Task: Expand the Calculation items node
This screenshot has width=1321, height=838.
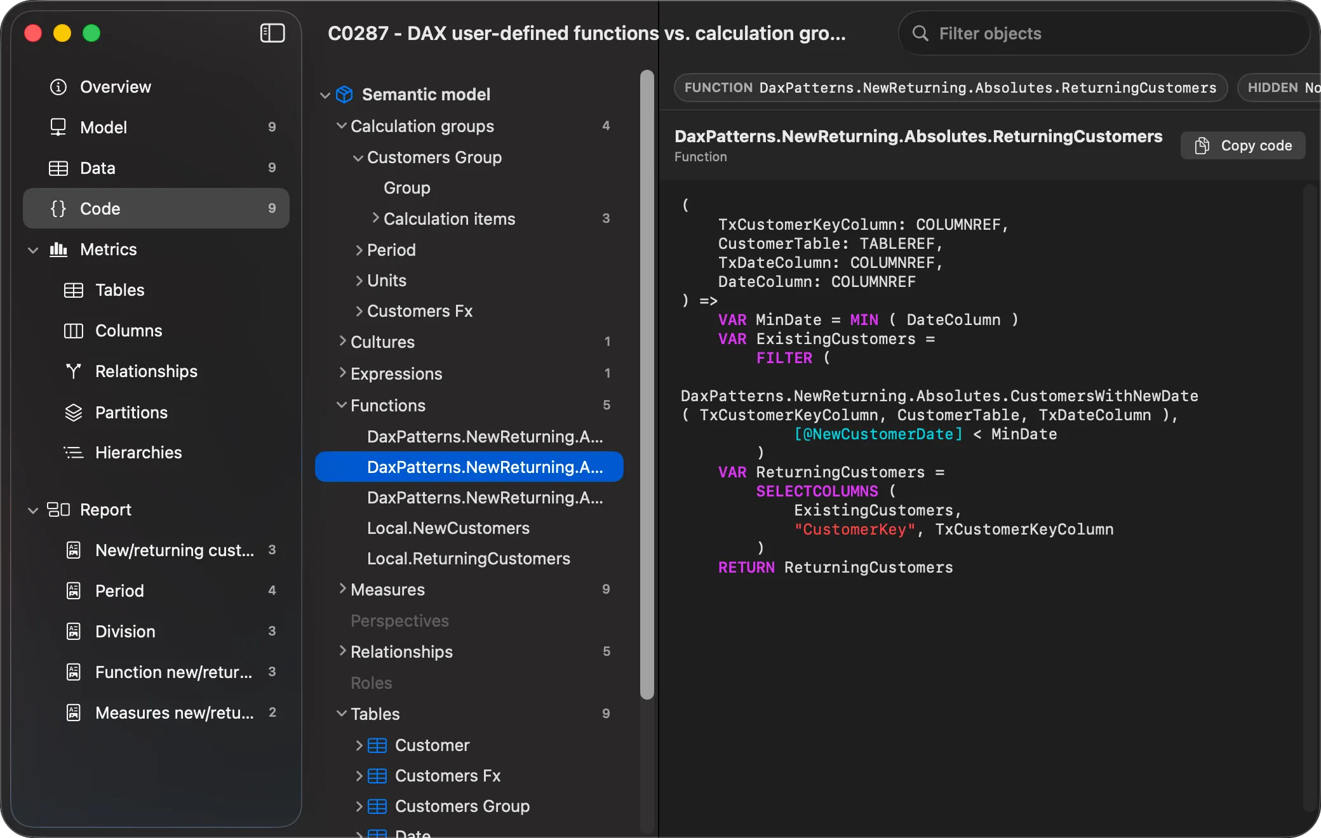Action: 375,218
